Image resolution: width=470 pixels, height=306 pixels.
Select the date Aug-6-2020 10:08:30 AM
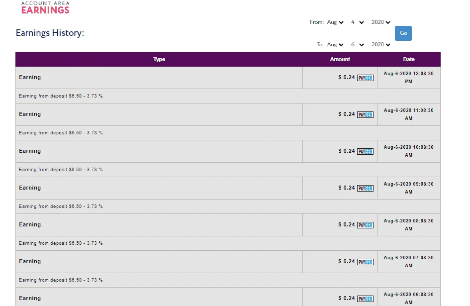coord(408,151)
